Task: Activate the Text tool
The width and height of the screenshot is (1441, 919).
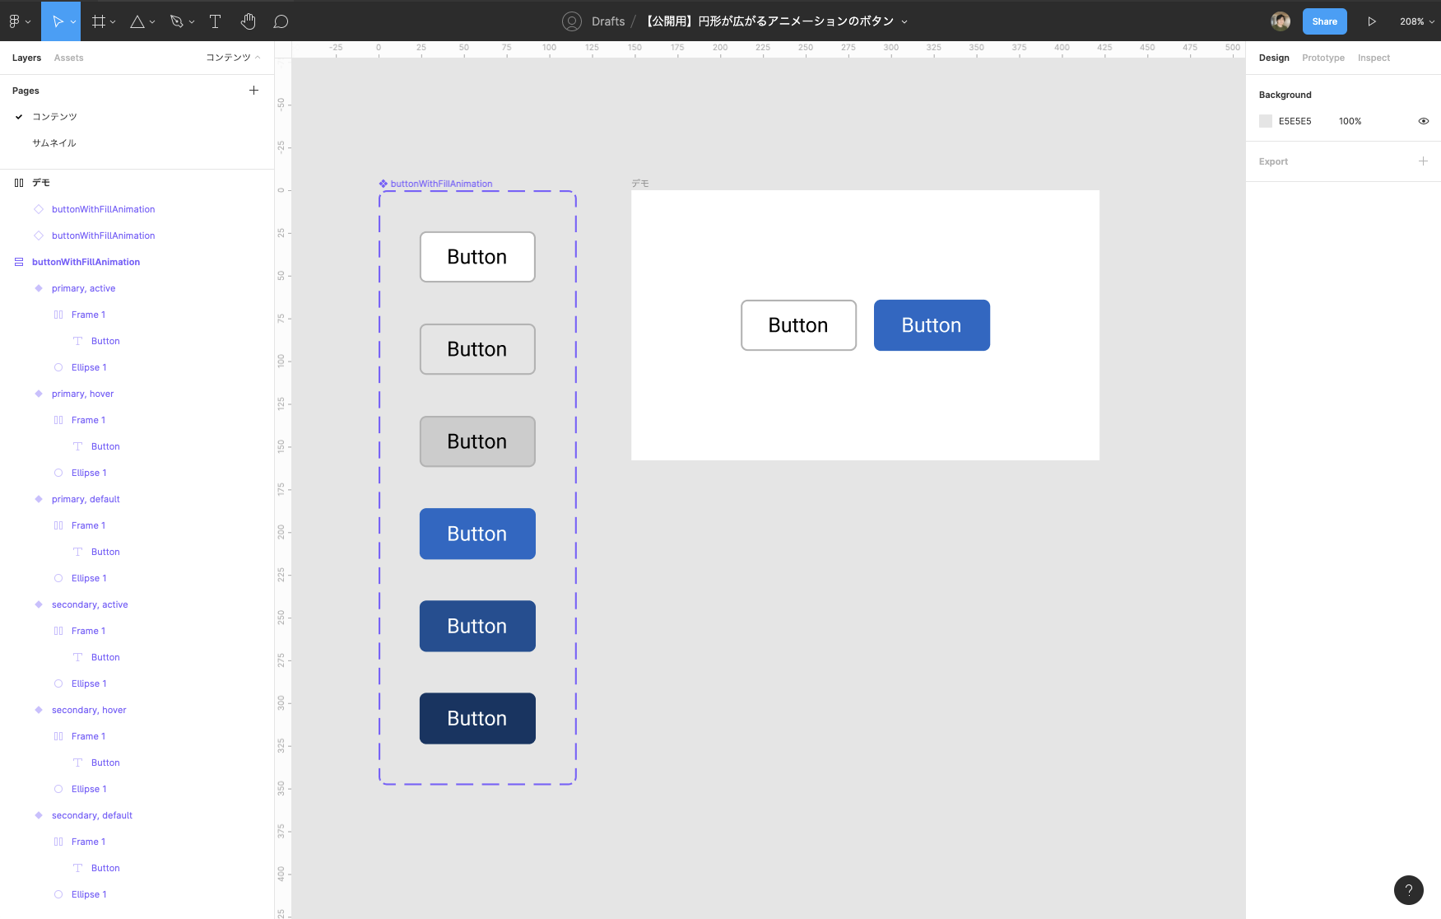Action: (215, 21)
